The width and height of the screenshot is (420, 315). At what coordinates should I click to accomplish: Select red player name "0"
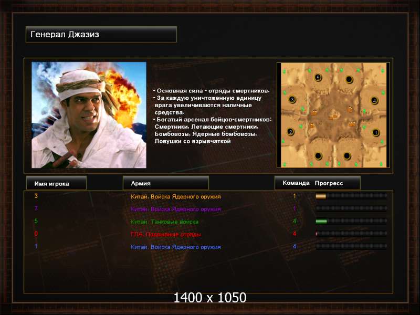[36, 234]
